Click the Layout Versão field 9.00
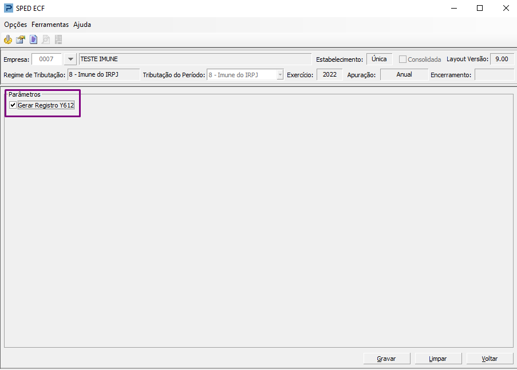The width and height of the screenshot is (517, 370). tap(502, 59)
